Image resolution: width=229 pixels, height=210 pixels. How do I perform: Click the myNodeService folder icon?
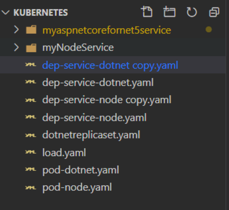click(31, 48)
